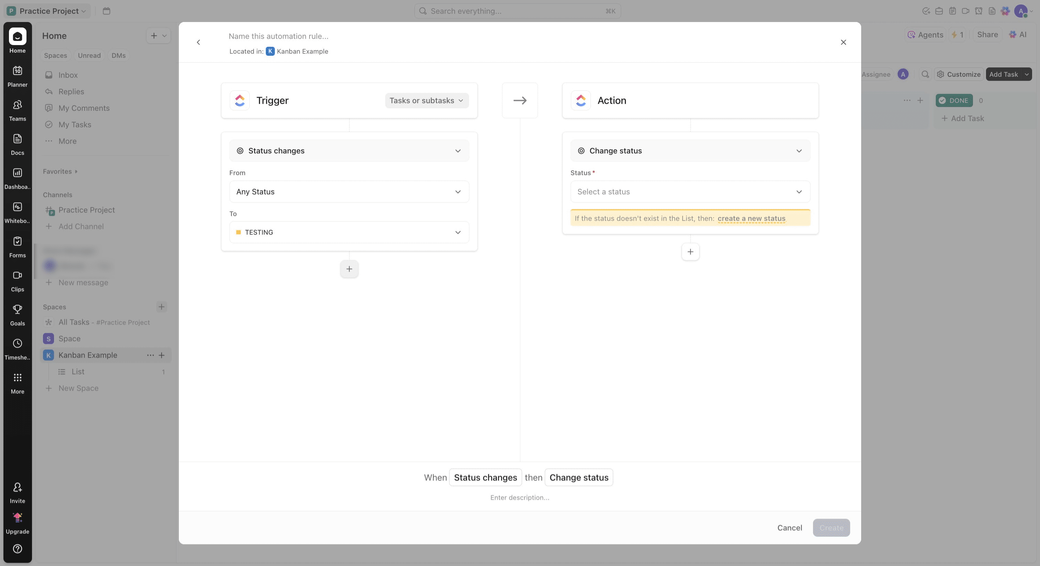This screenshot has width=1040, height=566.
Task: Click the Customize button
Action: [958, 74]
